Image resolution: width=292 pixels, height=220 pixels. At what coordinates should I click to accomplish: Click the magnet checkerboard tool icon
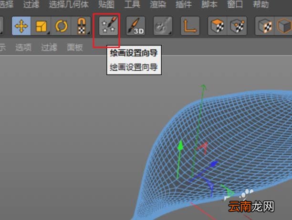tap(81, 26)
